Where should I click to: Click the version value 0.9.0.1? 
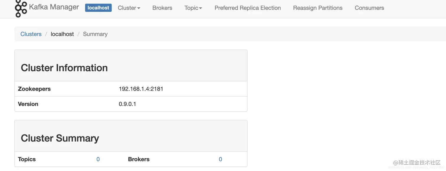[127, 104]
